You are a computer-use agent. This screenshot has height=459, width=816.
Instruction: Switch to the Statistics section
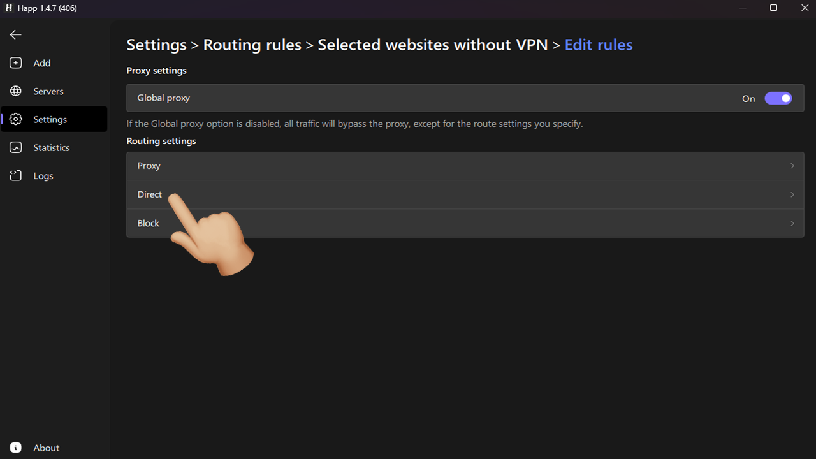(x=51, y=147)
